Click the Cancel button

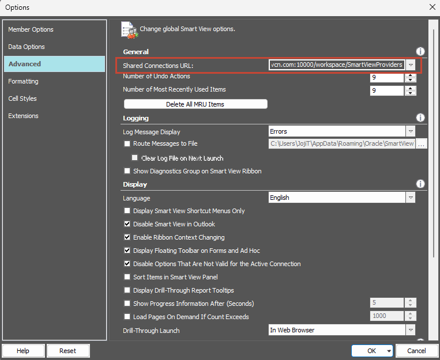pyautogui.click(x=416, y=351)
